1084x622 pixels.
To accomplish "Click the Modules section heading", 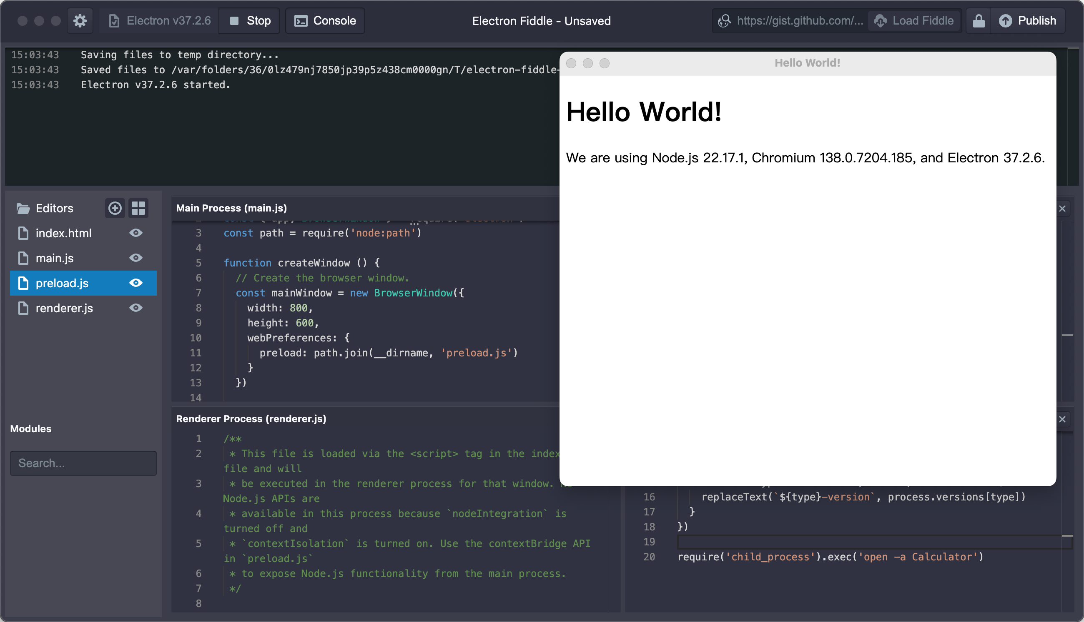I will pos(31,428).
